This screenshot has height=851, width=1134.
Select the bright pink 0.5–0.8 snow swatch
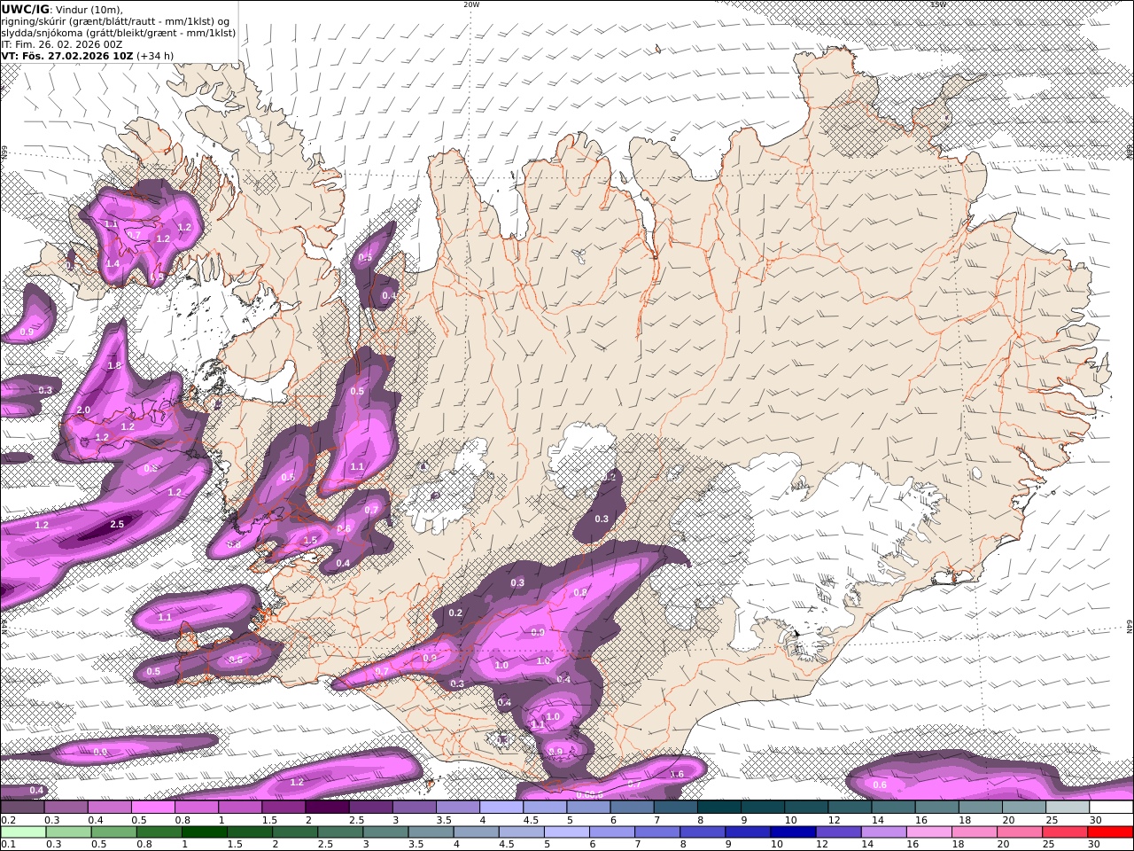pos(153,808)
